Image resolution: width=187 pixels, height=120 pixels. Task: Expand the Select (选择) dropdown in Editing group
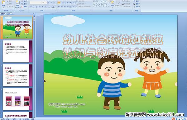(137, 7)
